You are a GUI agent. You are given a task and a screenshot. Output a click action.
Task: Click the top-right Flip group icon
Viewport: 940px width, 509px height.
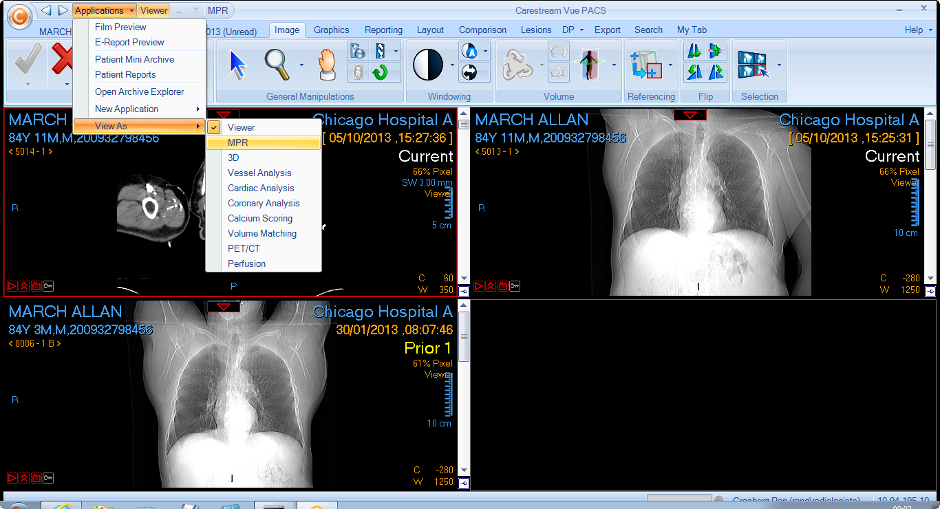[x=716, y=51]
